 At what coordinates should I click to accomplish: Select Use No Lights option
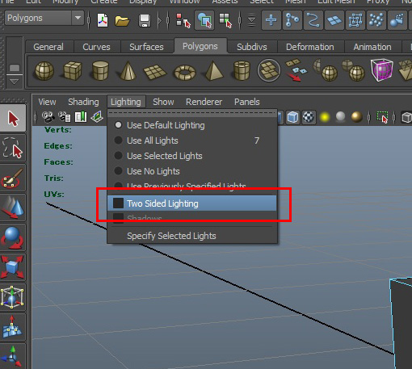coord(192,171)
